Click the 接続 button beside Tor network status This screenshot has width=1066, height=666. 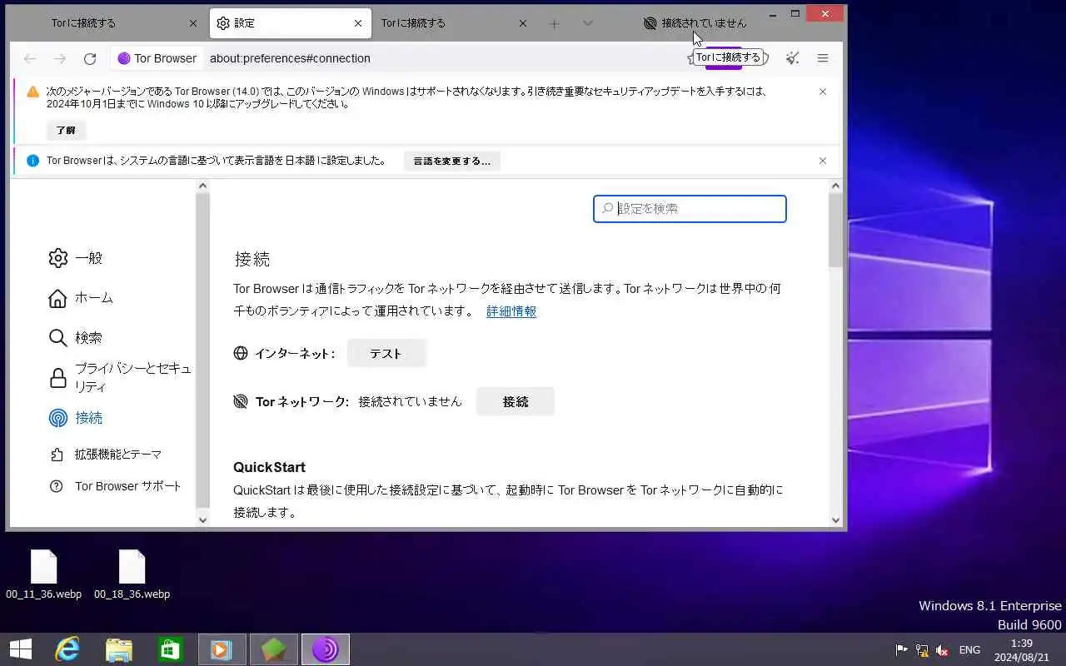point(516,402)
